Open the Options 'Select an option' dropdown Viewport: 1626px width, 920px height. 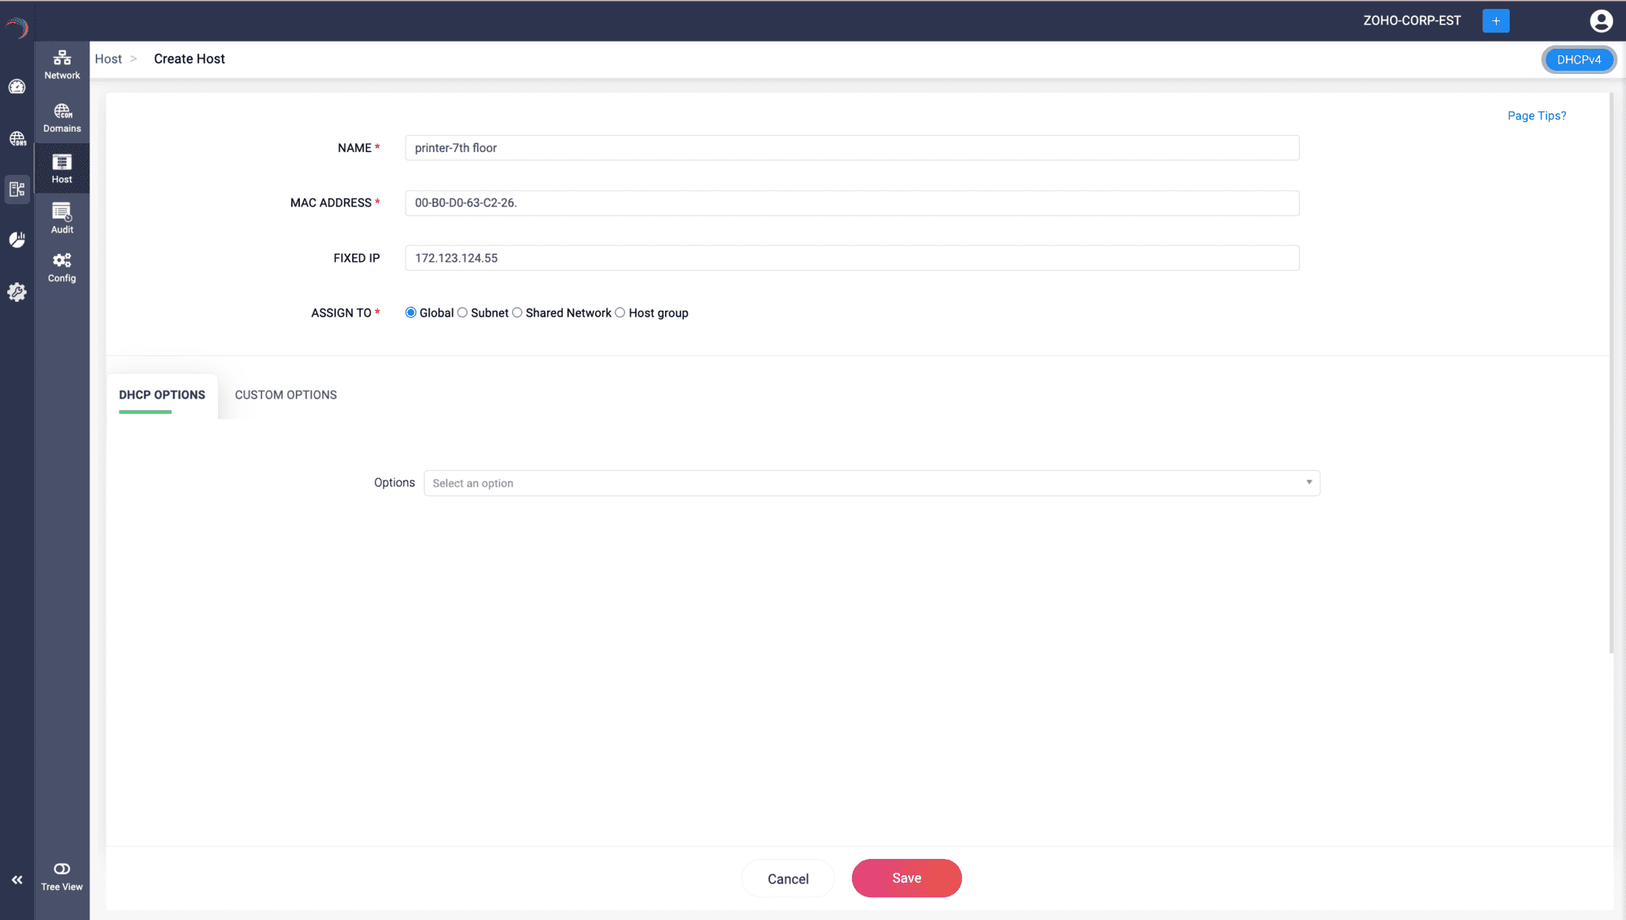pos(872,483)
